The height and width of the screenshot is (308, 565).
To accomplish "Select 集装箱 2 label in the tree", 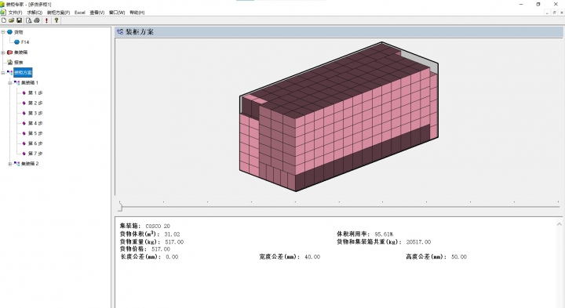I will click(30, 163).
